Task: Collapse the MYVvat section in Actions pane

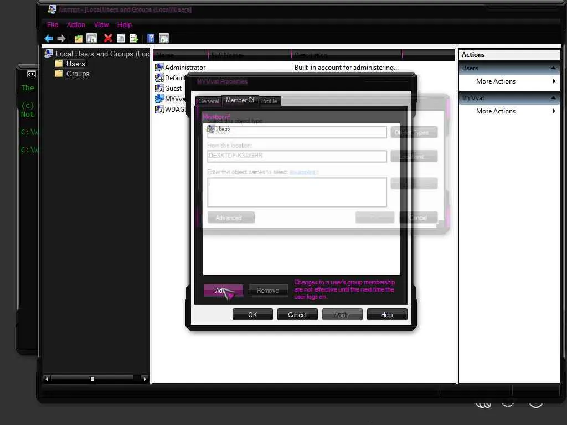Action: [553, 97]
